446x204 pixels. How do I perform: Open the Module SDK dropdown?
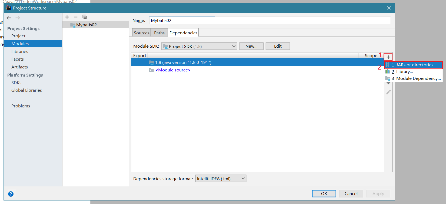pos(199,46)
